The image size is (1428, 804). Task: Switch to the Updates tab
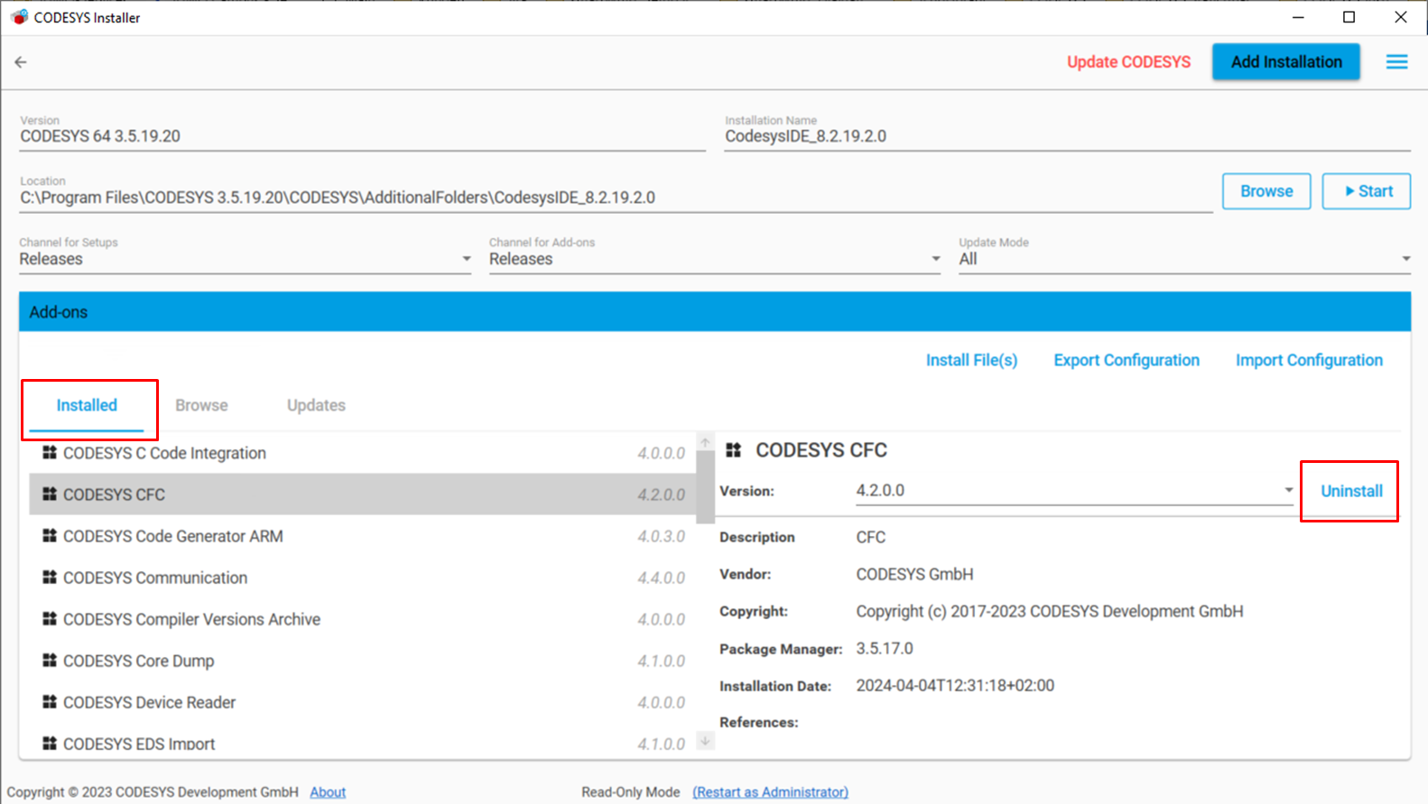pyautogui.click(x=316, y=405)
